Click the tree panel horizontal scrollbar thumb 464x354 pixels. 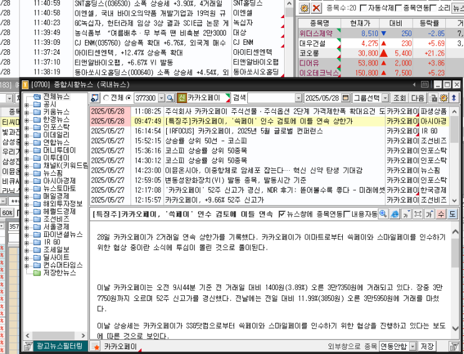[53, 335]
